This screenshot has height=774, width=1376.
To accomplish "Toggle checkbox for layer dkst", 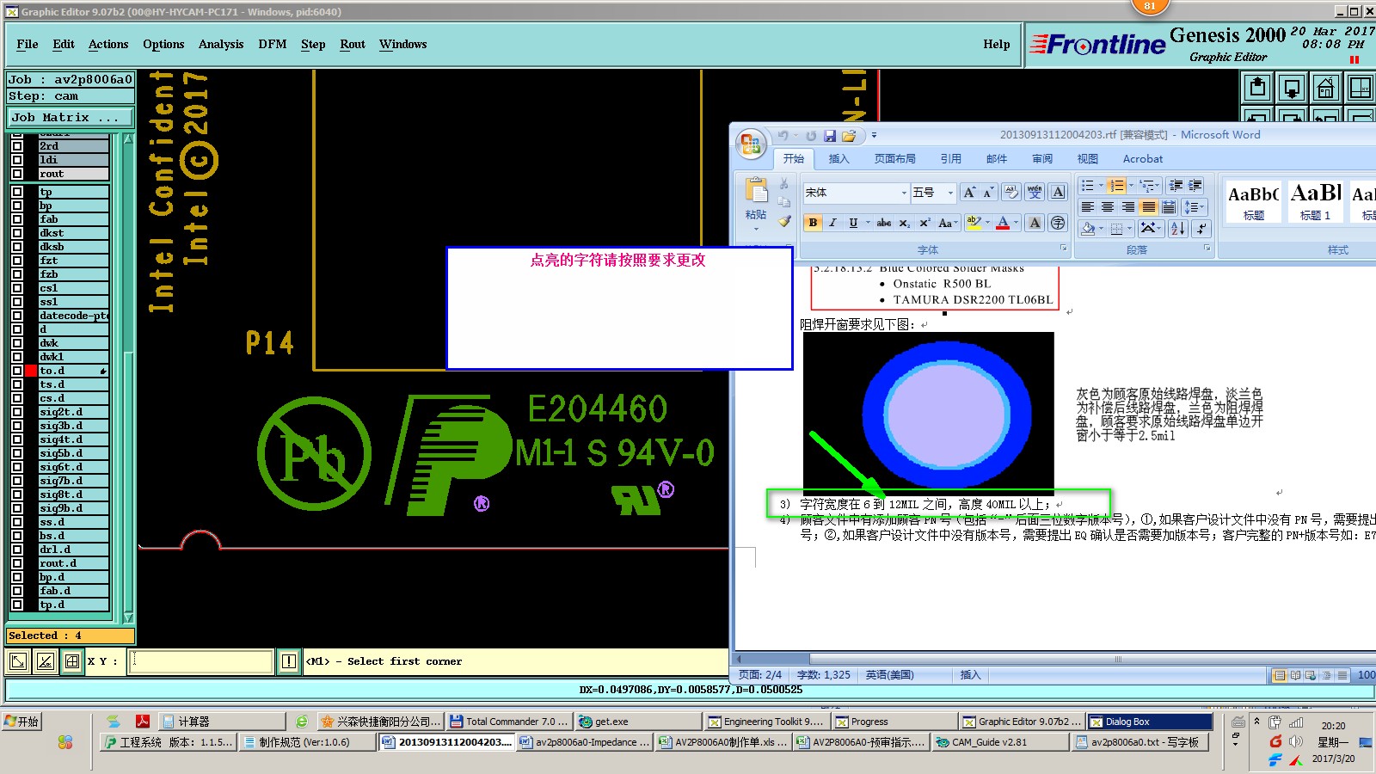I will [17, 233].
